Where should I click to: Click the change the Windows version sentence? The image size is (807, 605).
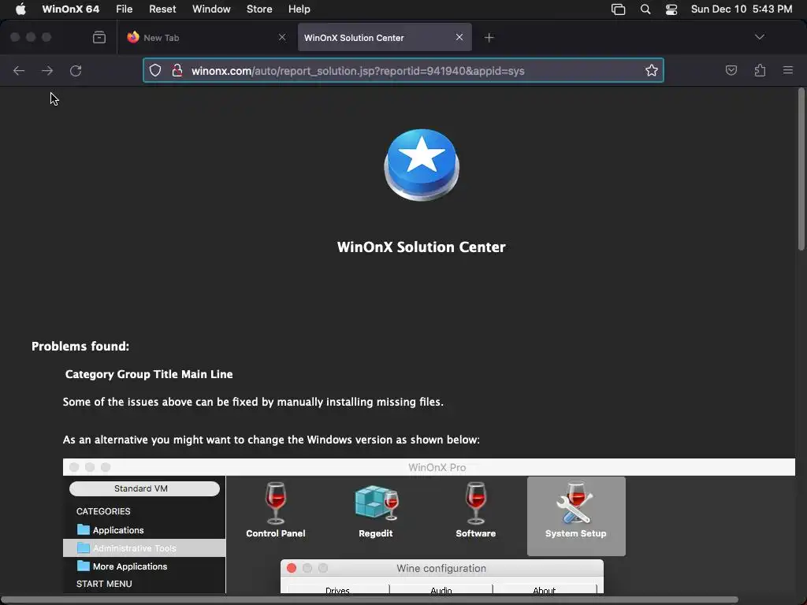[x=271, y=440]
